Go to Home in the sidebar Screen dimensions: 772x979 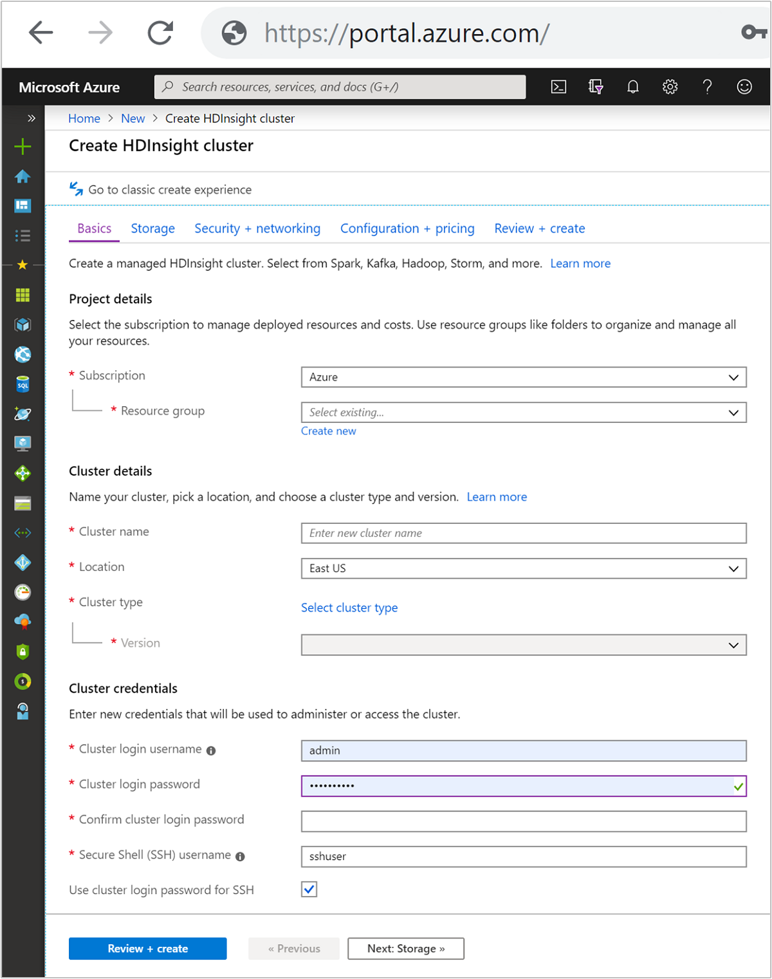point(23,176)
